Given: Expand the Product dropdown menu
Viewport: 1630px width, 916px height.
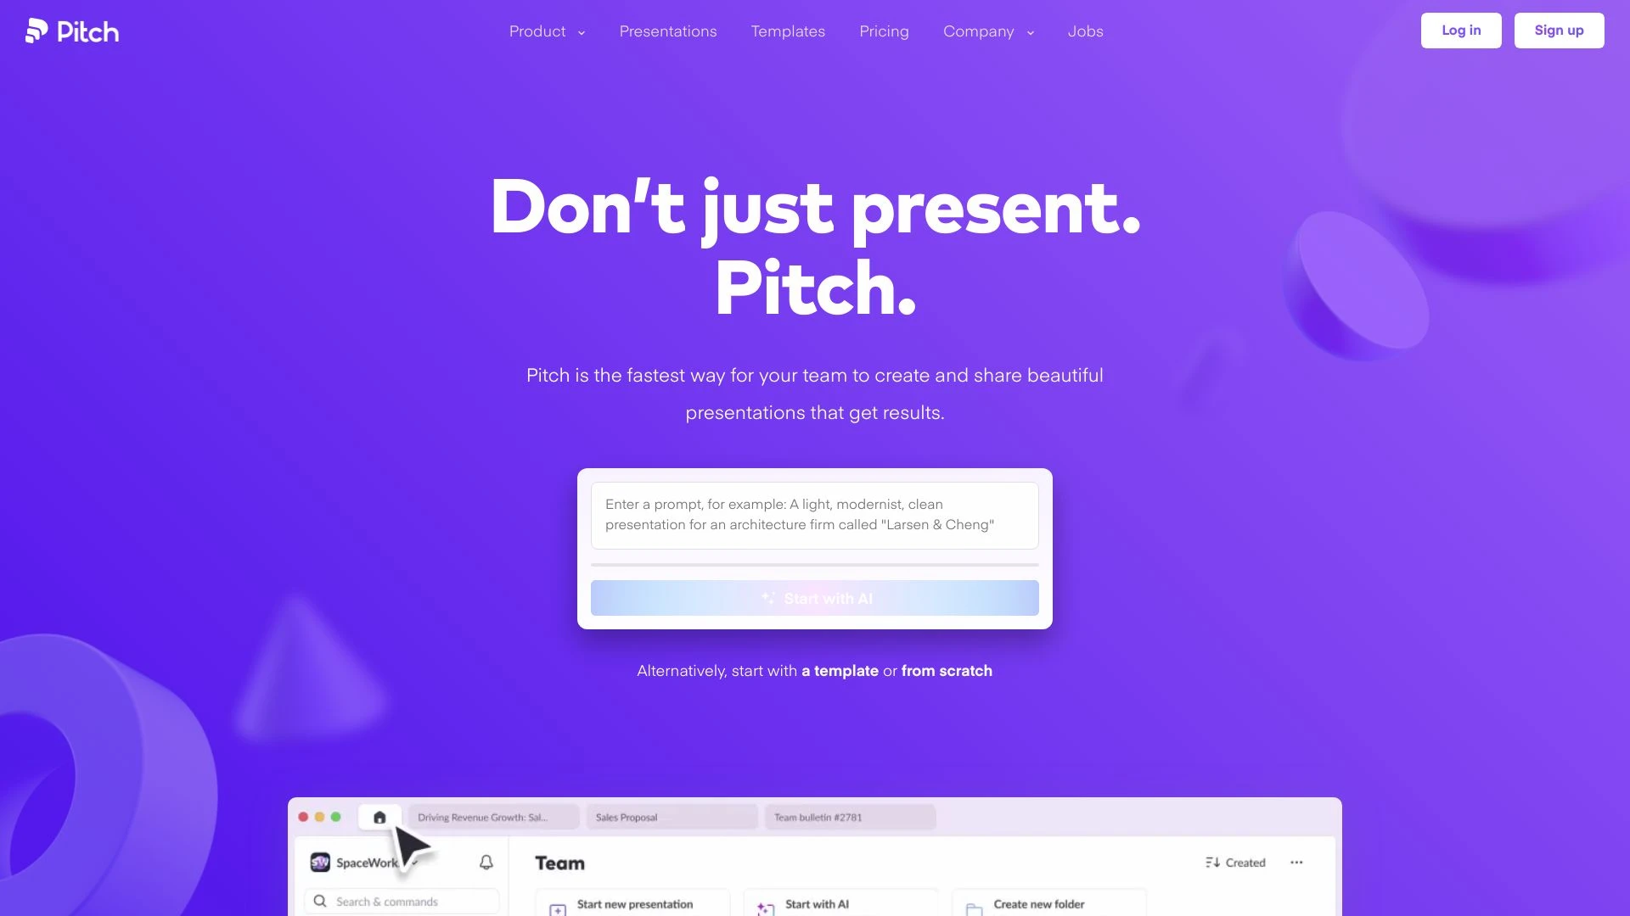Looking at the screenshot, I should [548, 31].
